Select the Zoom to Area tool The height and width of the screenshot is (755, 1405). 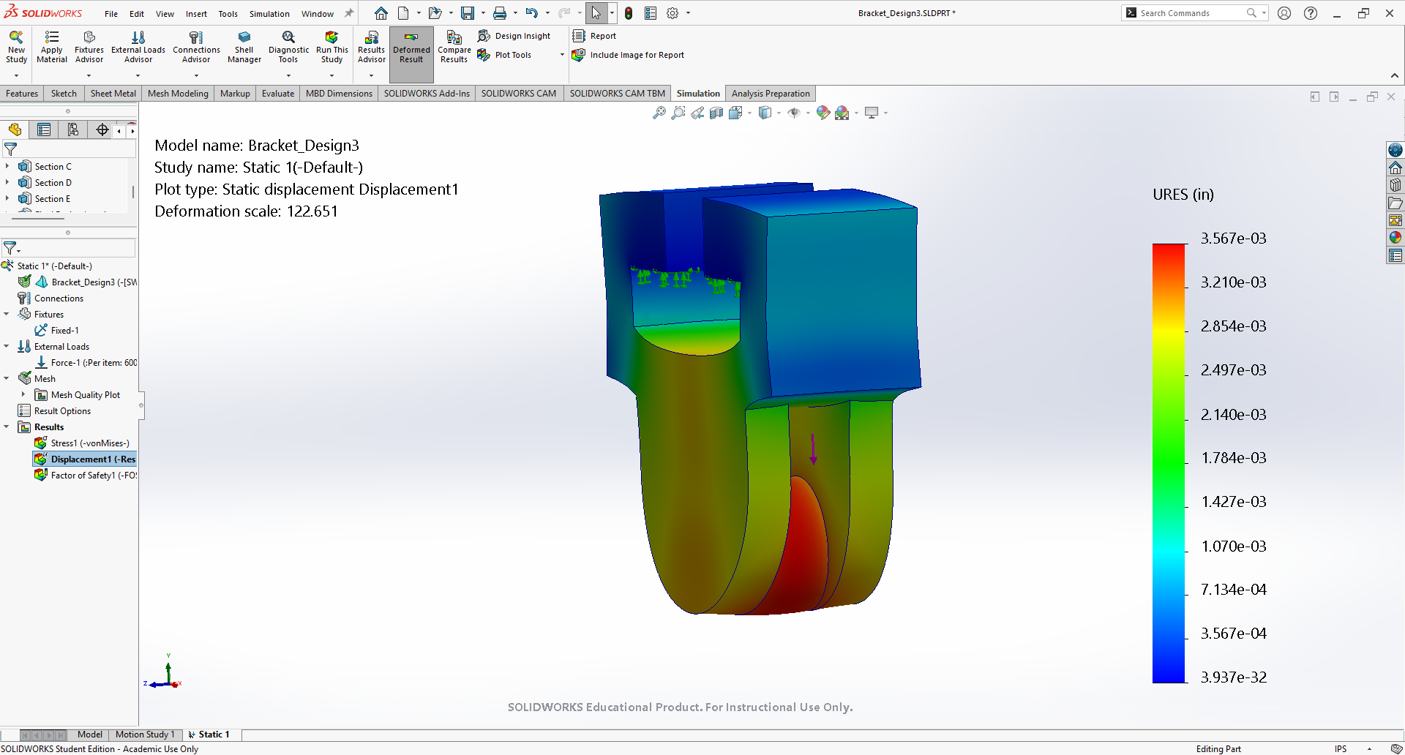pos(678,113)
